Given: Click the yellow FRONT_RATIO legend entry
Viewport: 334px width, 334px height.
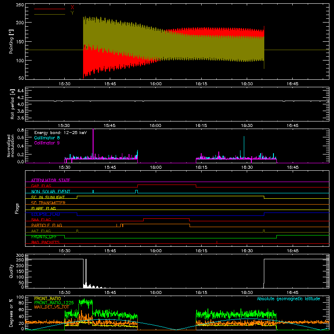Looking at the screenshot, I should [x=48, y=299].
